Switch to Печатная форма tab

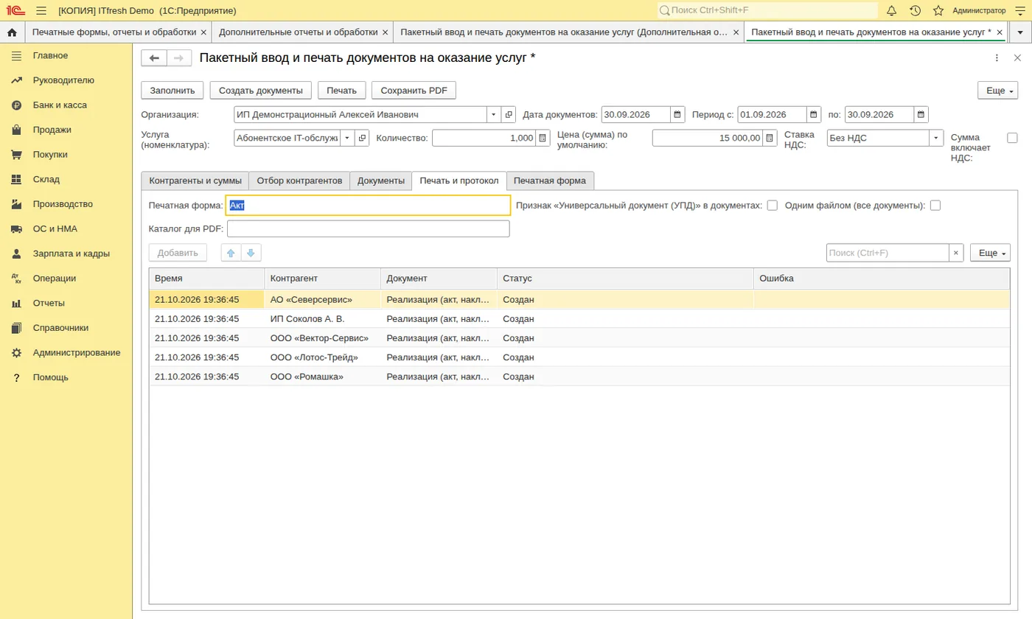[550, 181]
